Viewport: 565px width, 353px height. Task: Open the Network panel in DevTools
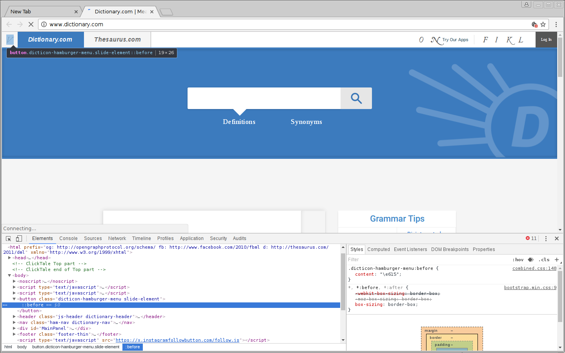(x=117, y=238)
